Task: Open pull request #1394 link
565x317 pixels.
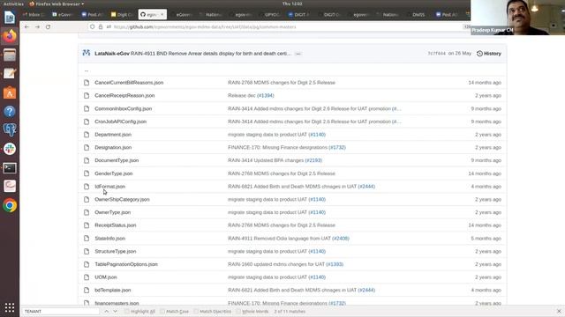Action: [x=266, y=96]
